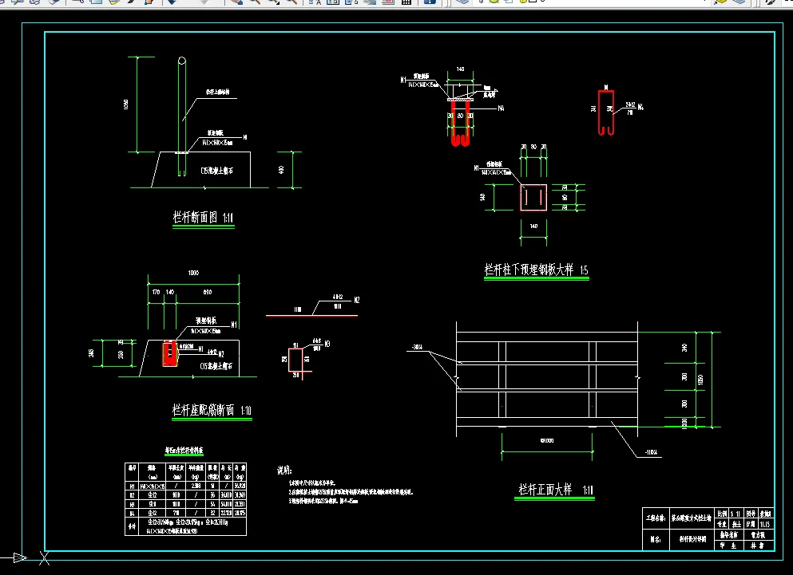
Task: Select the 栏杆座配筋断面 1:10 title text
Action: [212, 410]
